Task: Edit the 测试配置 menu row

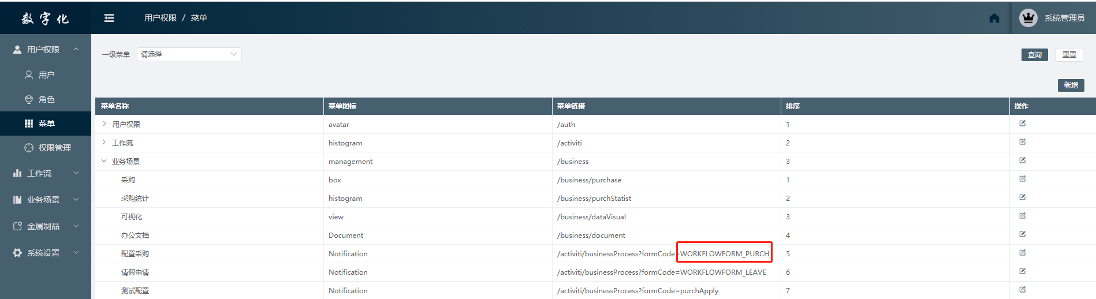Action: [1022, 290]
